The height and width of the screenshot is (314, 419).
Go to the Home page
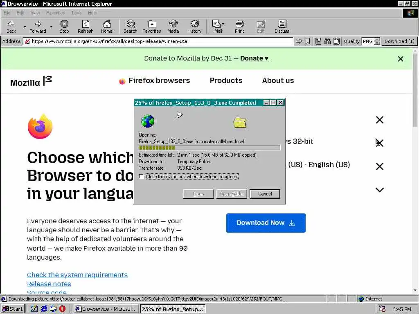click(x=107, y=27)
